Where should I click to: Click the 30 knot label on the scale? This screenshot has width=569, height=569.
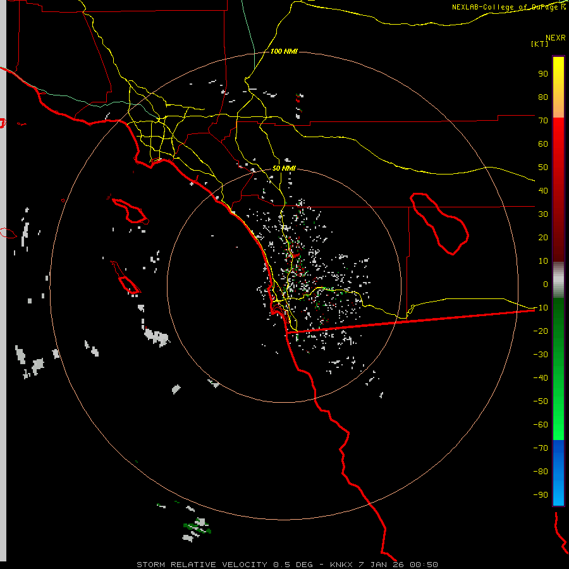pos(543,214)
